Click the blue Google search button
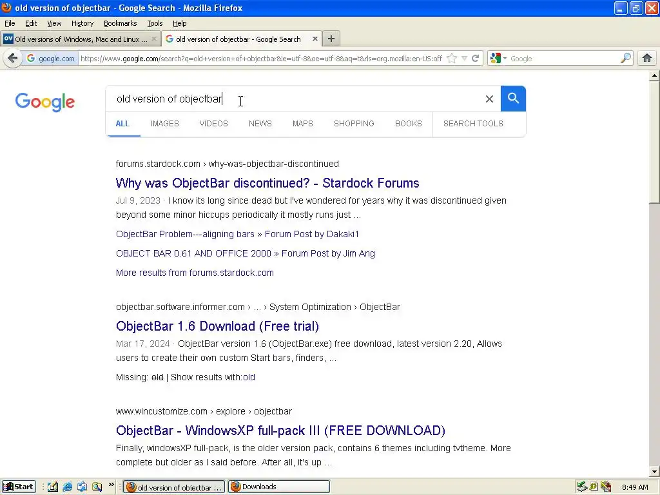The image size is (660, 495). click(513, 99)
